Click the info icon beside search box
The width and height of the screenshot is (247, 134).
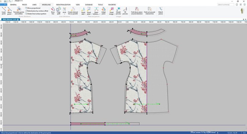[x=244, y=5]
